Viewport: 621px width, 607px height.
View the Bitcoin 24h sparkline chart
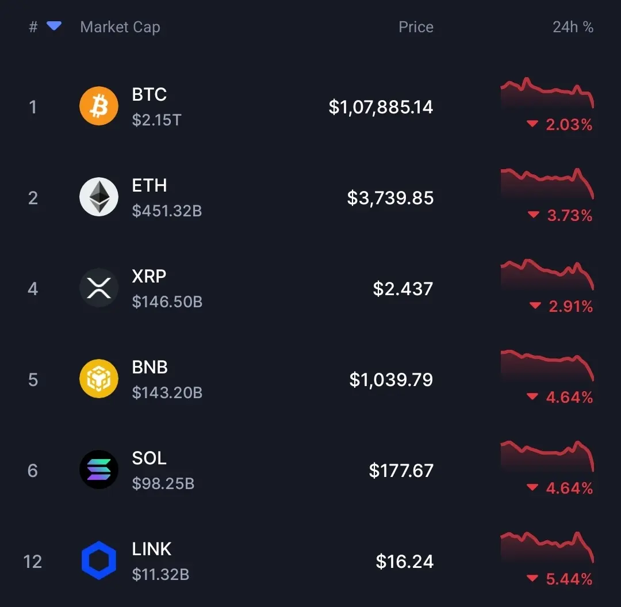[x=547, y=93]
